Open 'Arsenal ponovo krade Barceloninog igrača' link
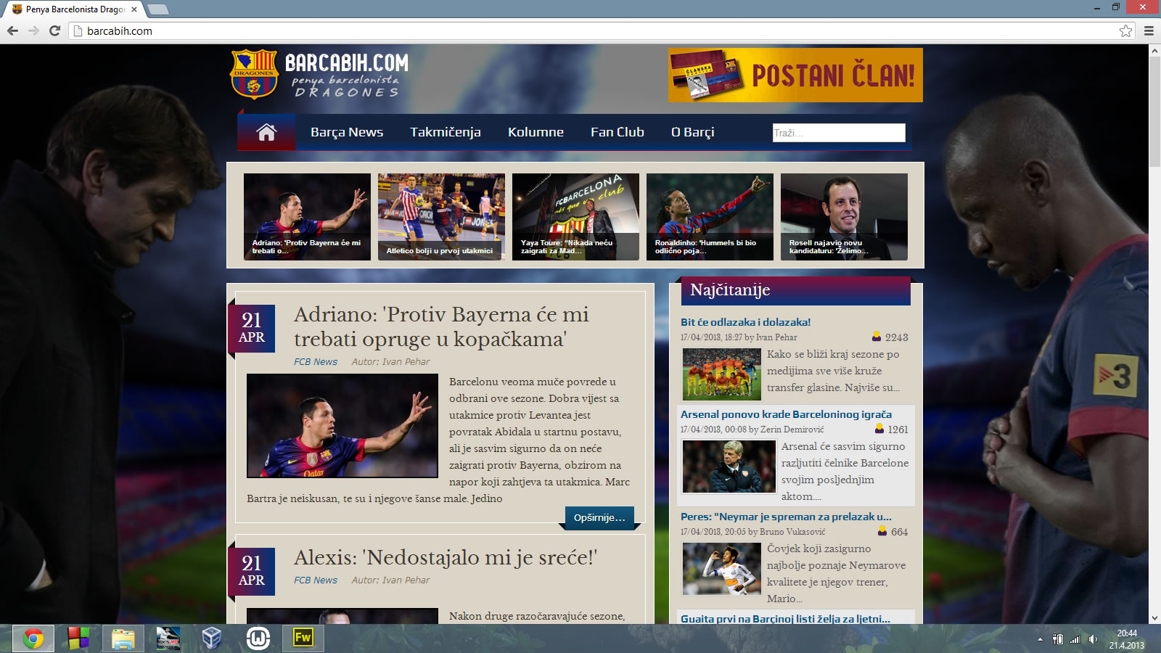 pyautogui.click(x=787, y=414)
